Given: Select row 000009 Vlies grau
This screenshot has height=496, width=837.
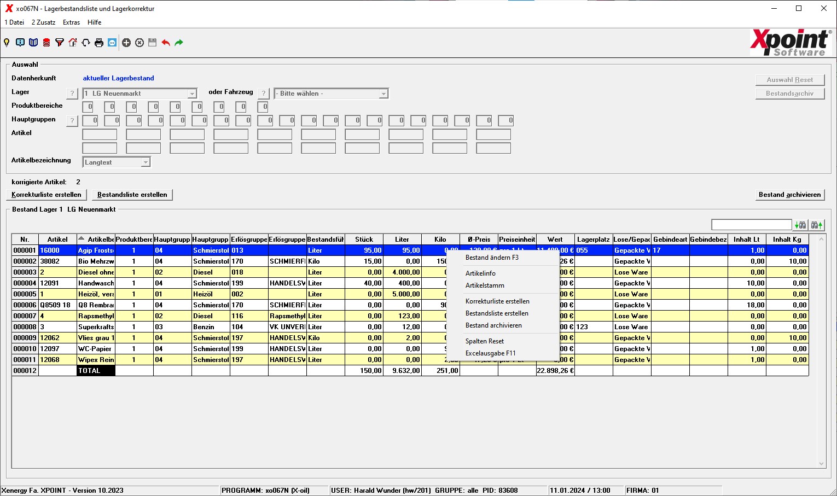Looking at the screenshot, I should pos(410,338).
